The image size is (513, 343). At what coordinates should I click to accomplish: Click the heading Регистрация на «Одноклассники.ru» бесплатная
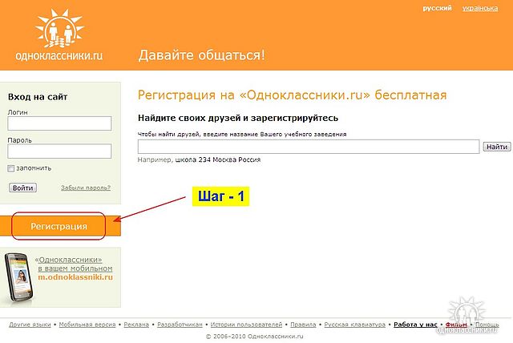[292, 95]
